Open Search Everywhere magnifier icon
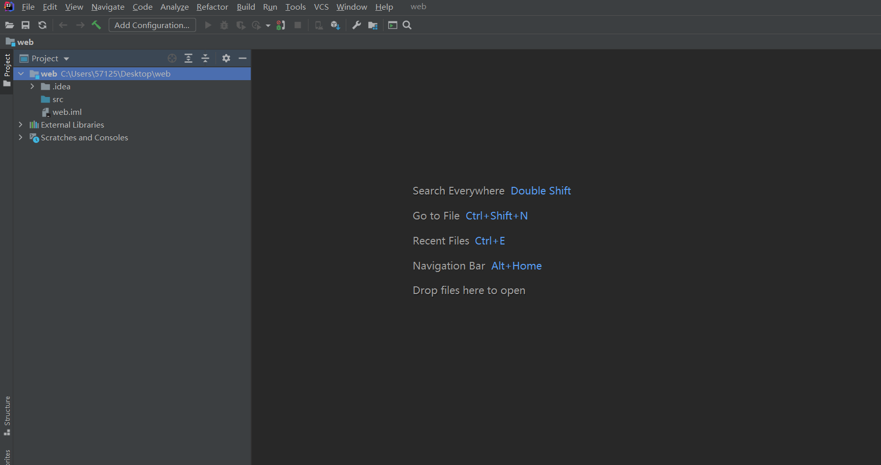This screenshot has height=465, width=881. point(407,25)
